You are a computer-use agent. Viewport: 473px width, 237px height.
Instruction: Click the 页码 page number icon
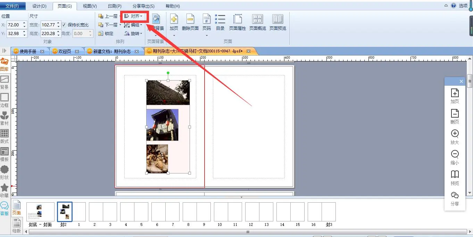[207, 19]
